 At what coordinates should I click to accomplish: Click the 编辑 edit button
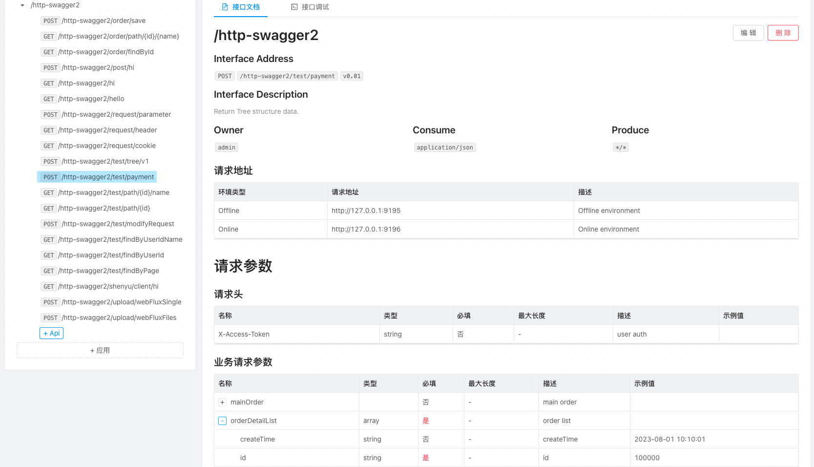pyautogui.click(x=748, y=33)
